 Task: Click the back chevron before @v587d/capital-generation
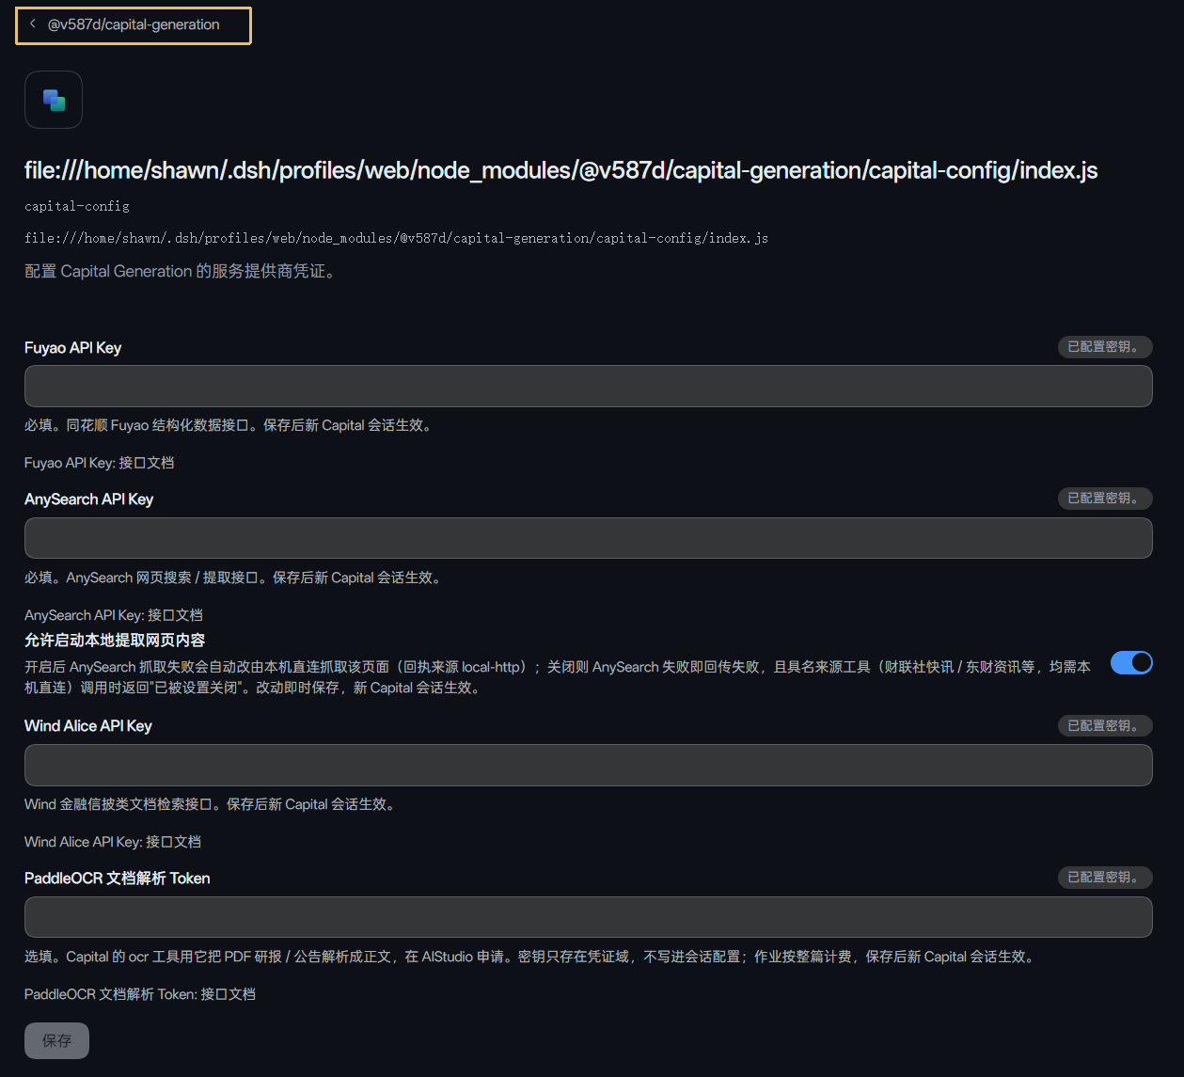[33, 24]
